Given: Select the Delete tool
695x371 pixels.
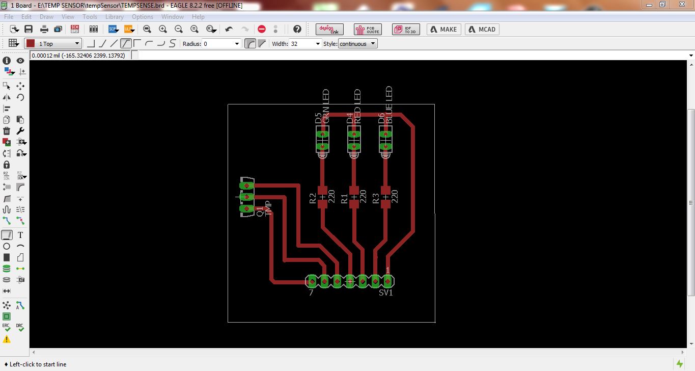Looking at the screenshot, I should [7, 131].
